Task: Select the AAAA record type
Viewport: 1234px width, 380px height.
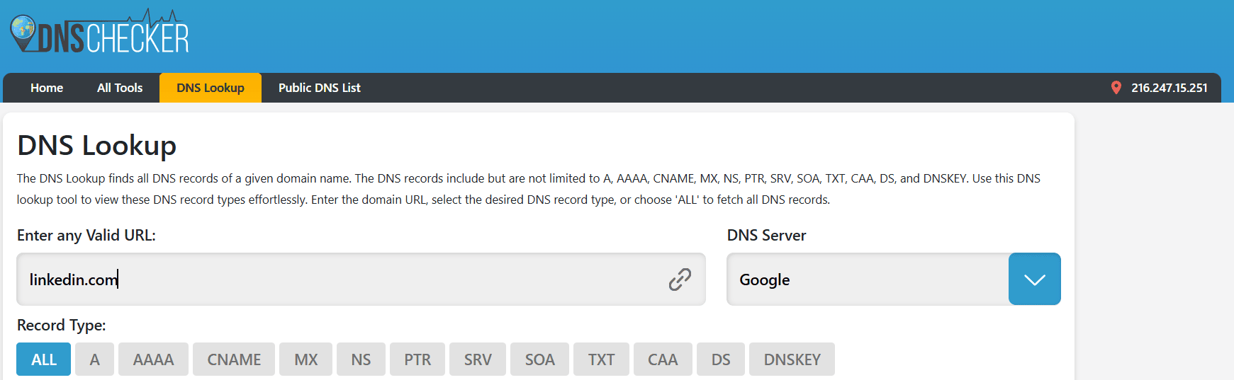Action: pyautogui.click(x=153, y=359)
